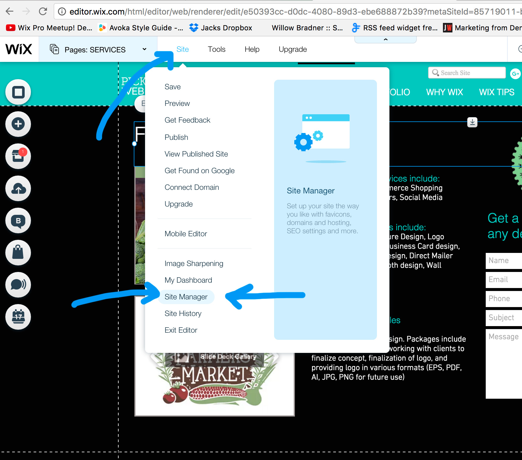Click the 'Get a' teal heading text

pyautogui.click(x=503, y=218)
